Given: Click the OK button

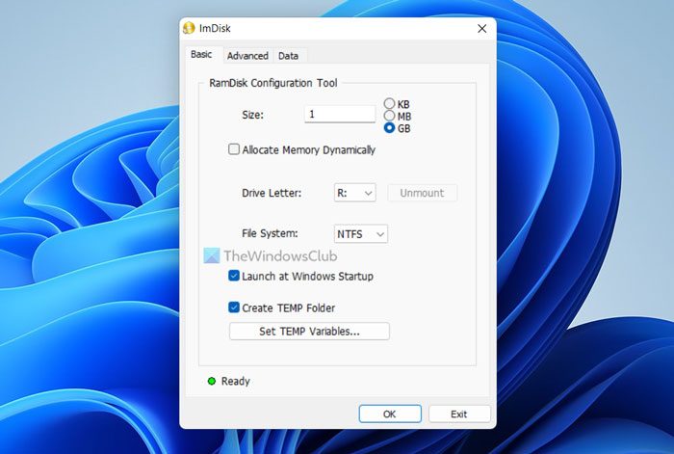Looking at the screenshot, I should (x=390, y=414).
